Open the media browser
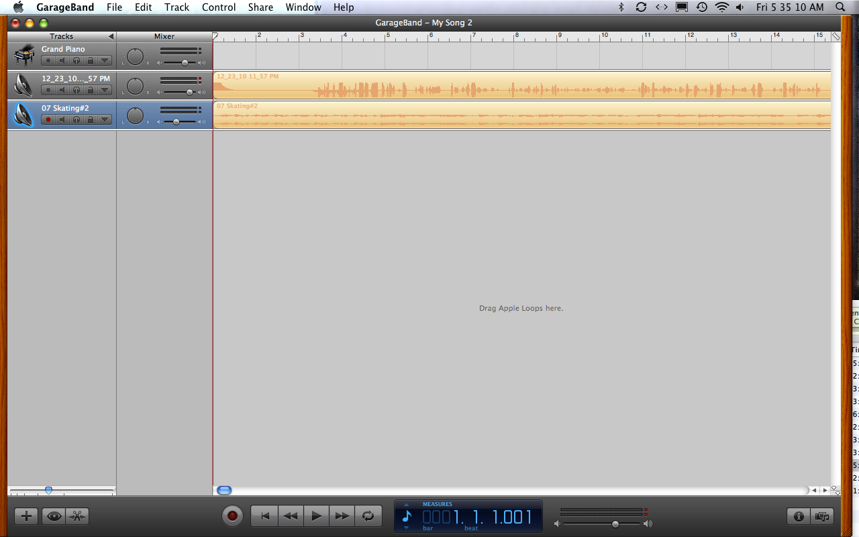 pyautogui.click(x=821, y=516)
